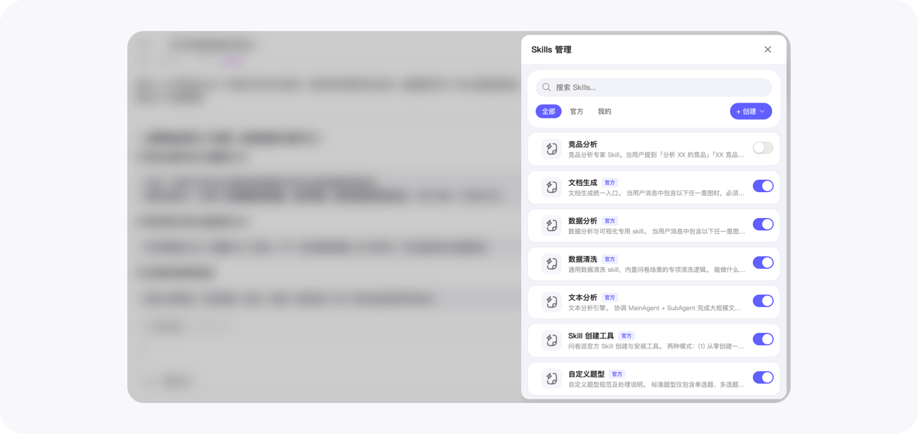Click the 官方 badge beside 自定义题型

[x=617, y=374]
